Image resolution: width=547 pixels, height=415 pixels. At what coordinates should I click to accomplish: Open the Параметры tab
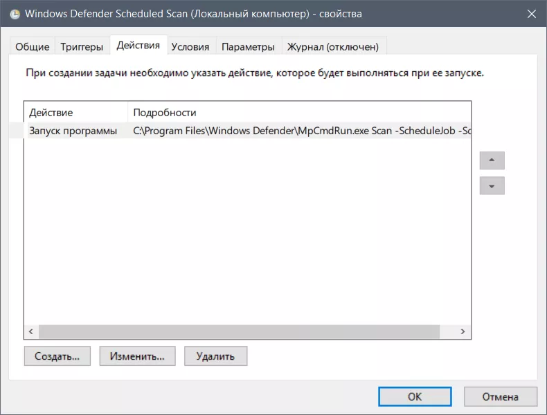click(248, 47)
